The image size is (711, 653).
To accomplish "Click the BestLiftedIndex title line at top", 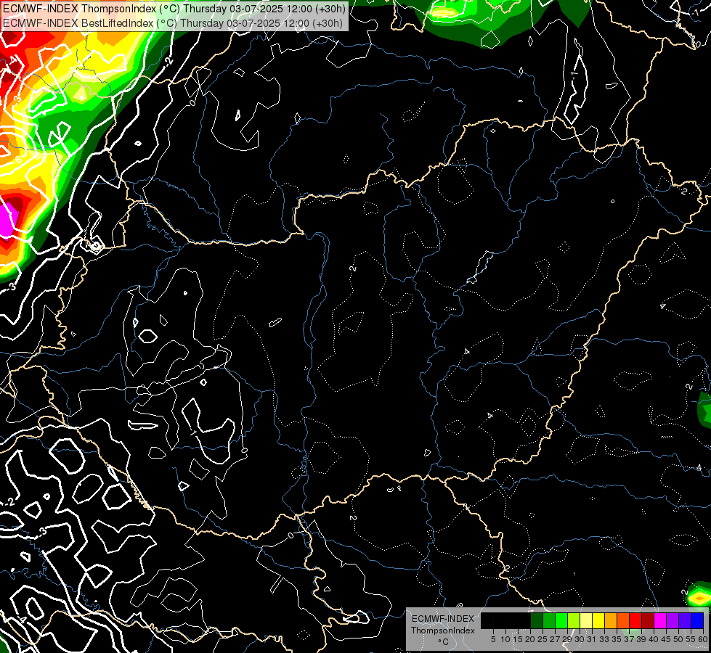I will click(173, 23).
